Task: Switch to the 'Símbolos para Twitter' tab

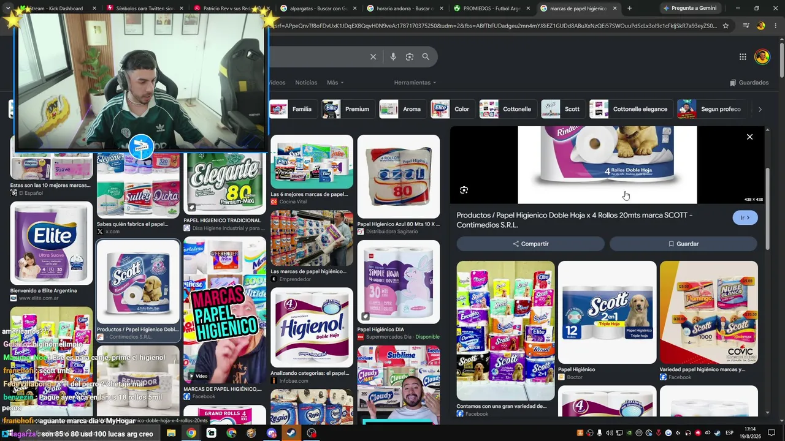Action: tap(144, 9)
